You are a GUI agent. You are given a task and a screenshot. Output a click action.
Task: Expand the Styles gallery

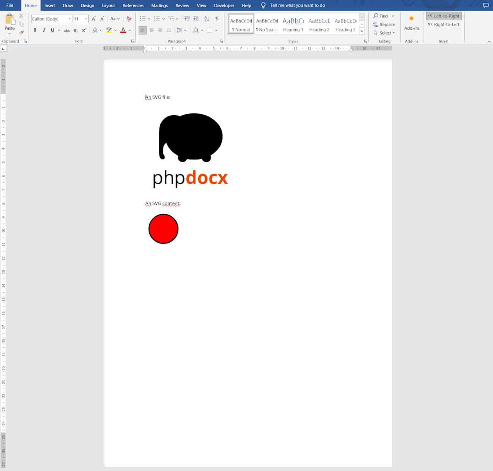[362, 32]
